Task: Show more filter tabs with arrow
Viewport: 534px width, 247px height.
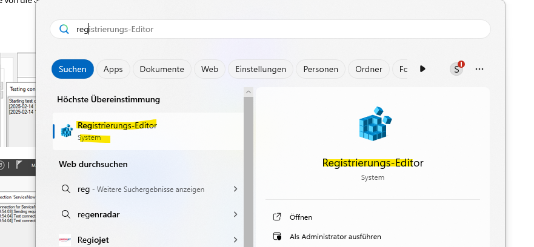Action: click(422, 69)
